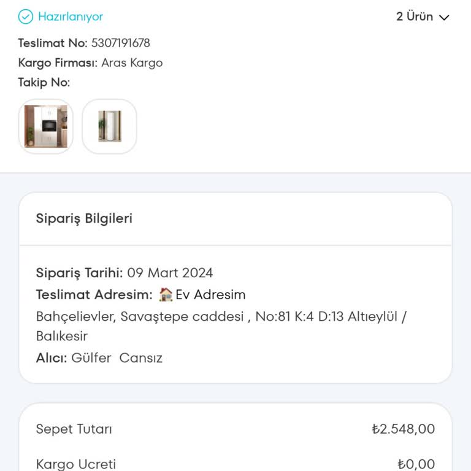Select the Ev Adresim address name

pos(210,294)
